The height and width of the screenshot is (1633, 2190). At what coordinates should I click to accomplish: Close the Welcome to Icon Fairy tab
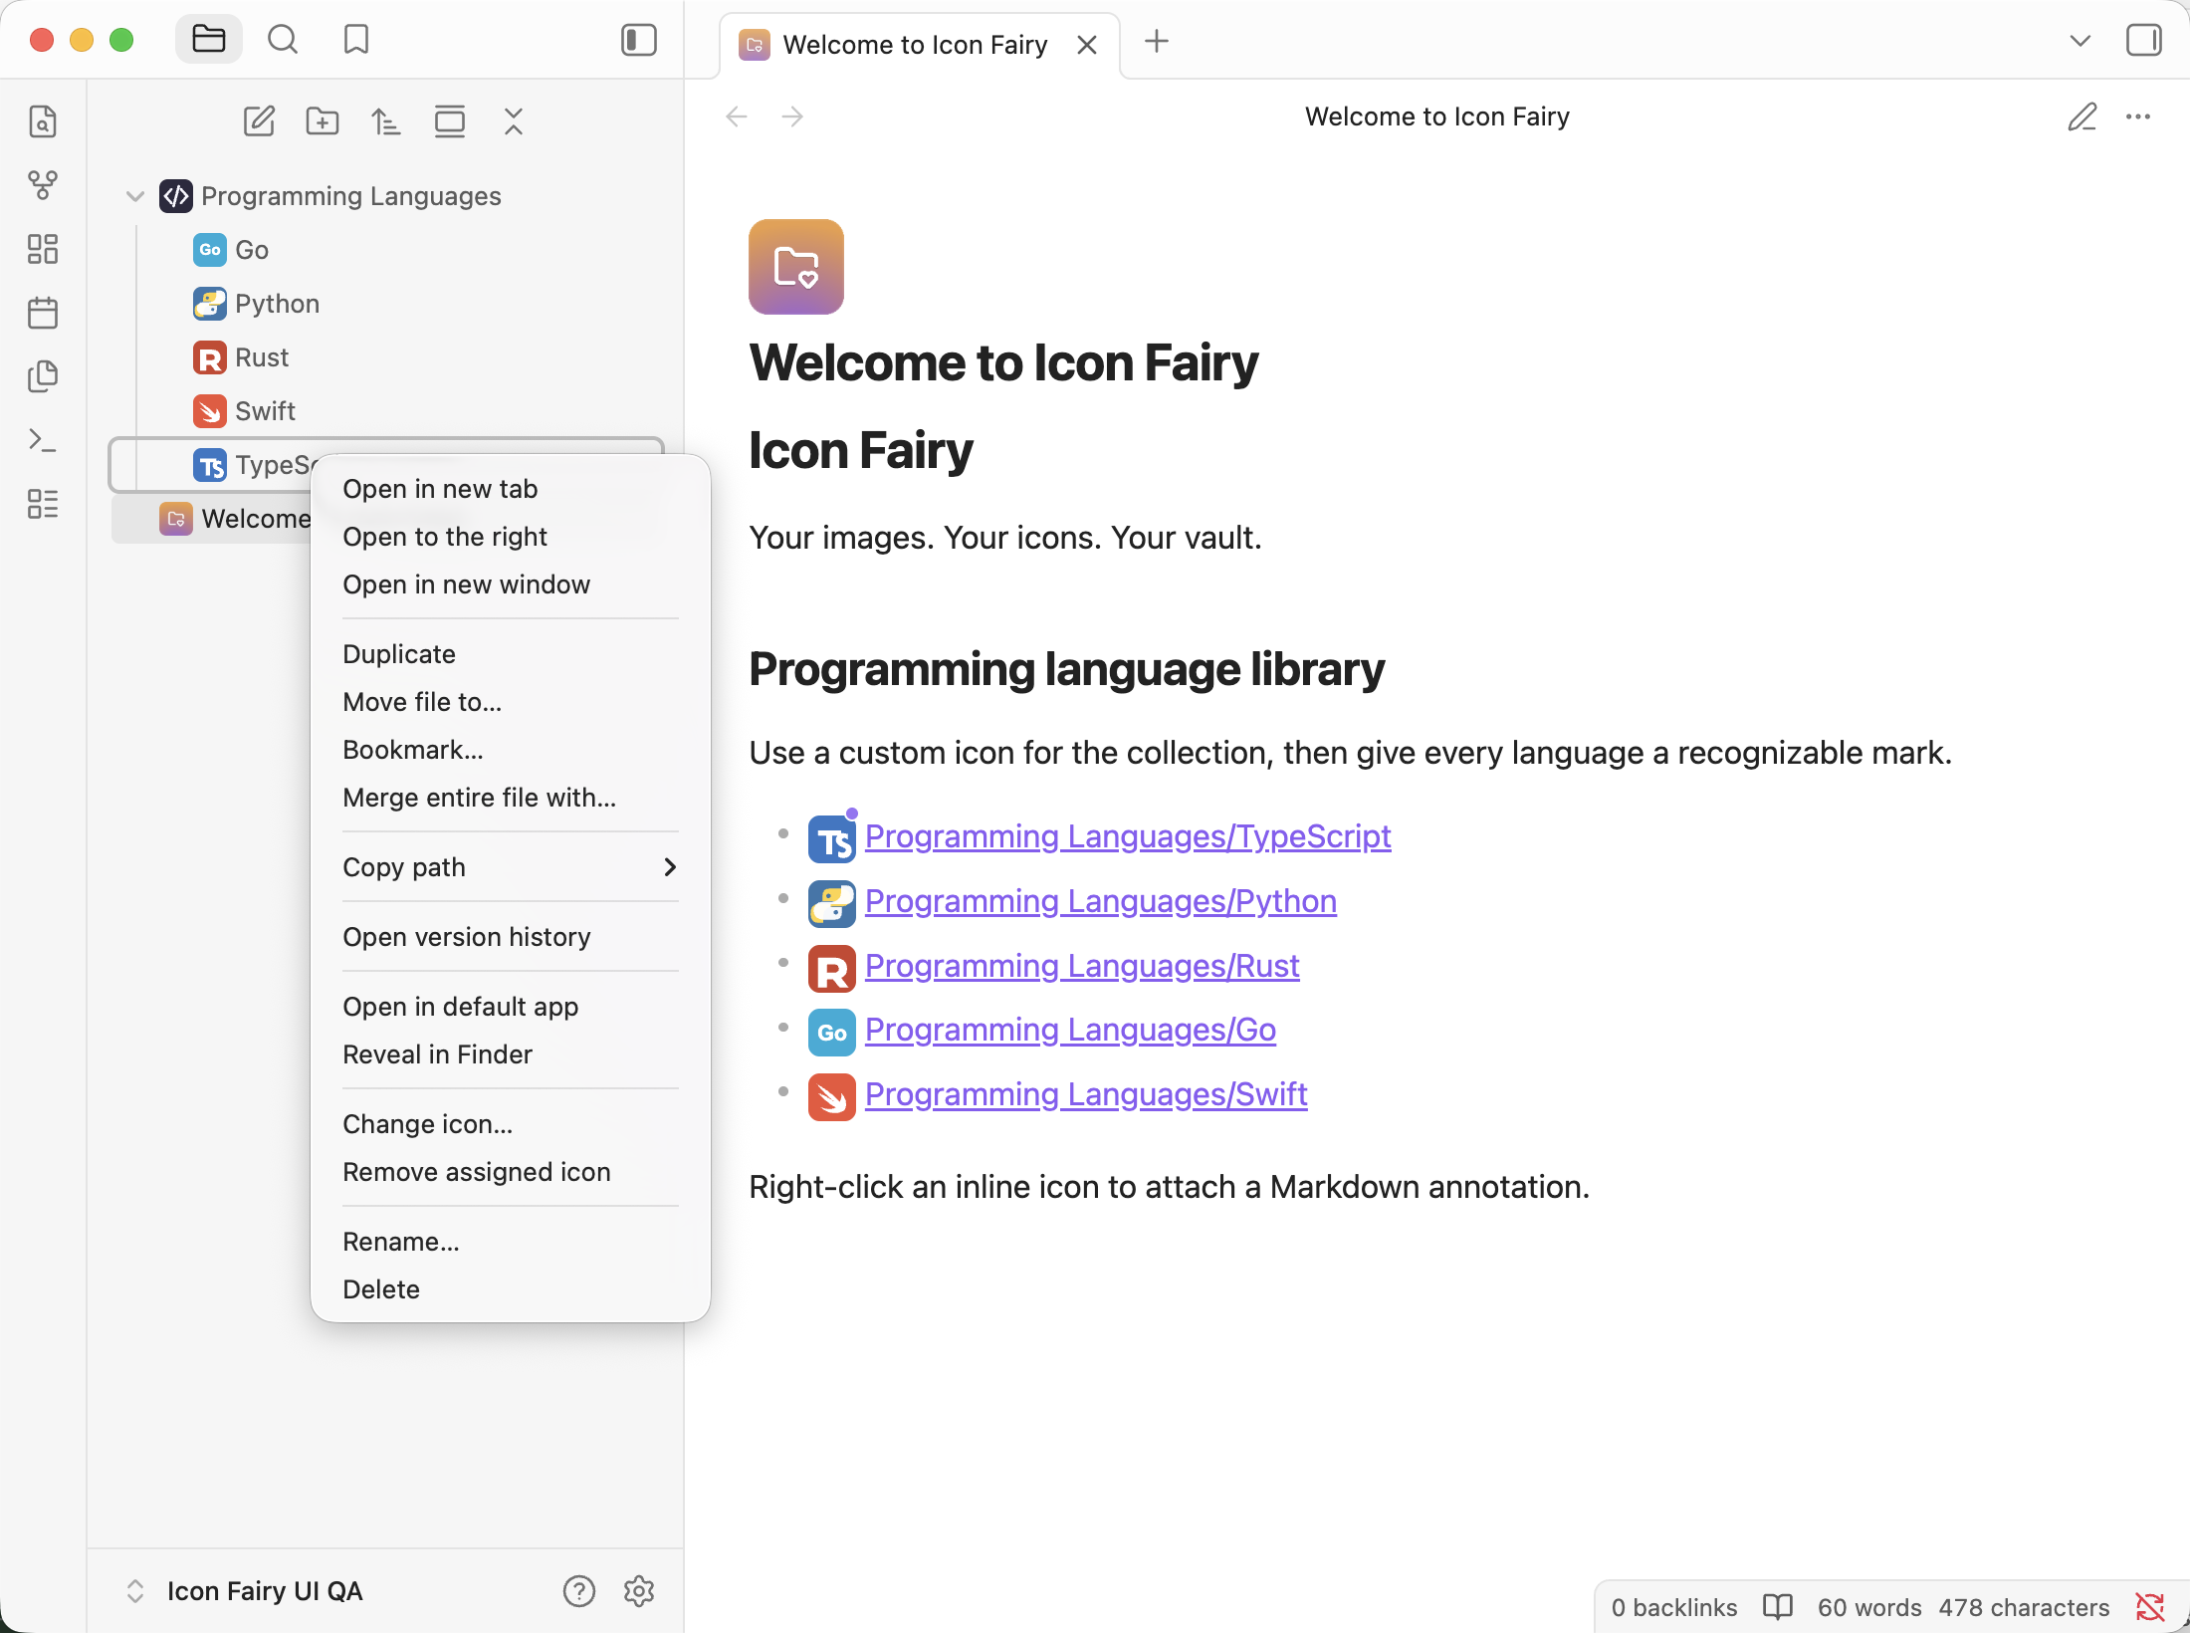coord(1087,45)
